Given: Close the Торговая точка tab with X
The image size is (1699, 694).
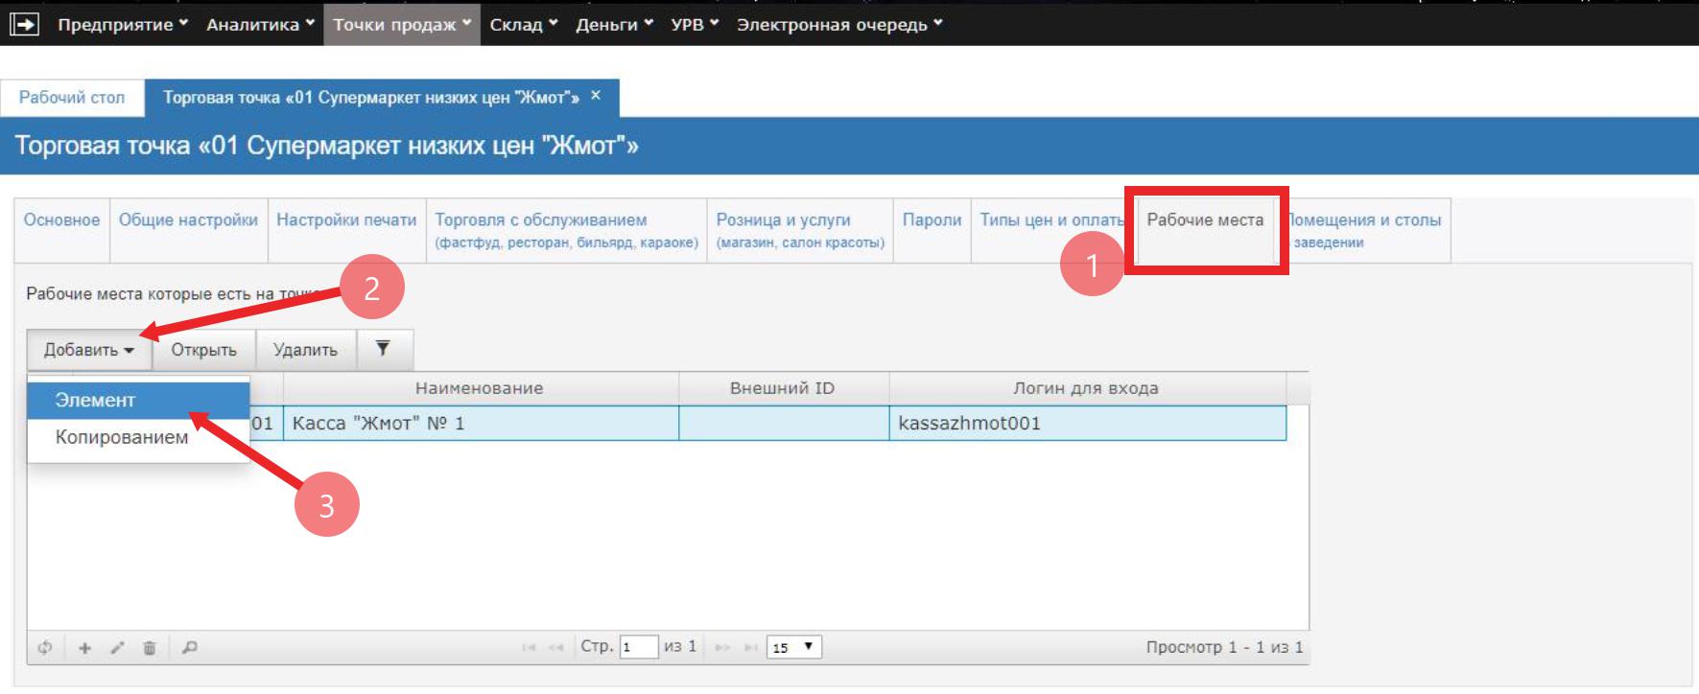Looking at the screenshot, I should tap(596, 96).
